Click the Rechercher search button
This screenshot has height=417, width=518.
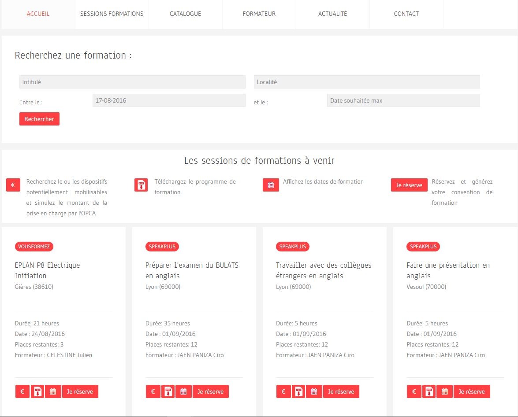coord(39,119)
